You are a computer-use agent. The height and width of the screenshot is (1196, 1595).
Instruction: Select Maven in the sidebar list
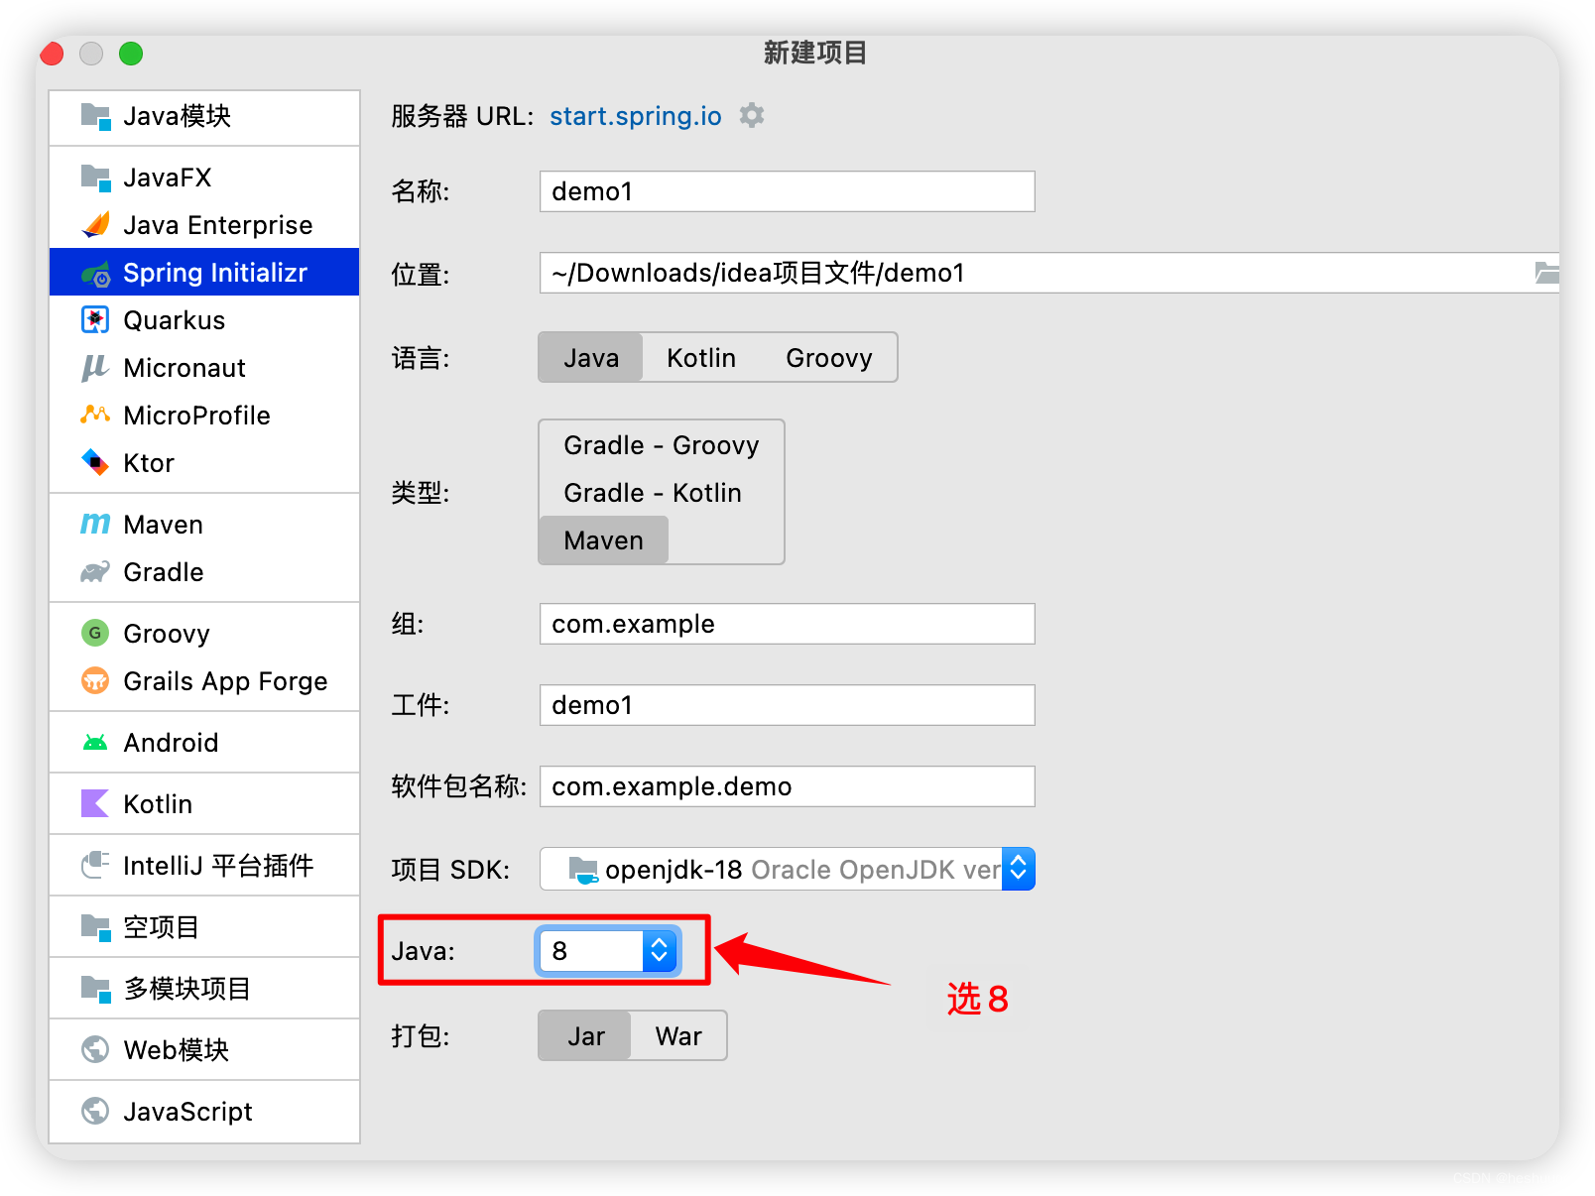point(164,525)
